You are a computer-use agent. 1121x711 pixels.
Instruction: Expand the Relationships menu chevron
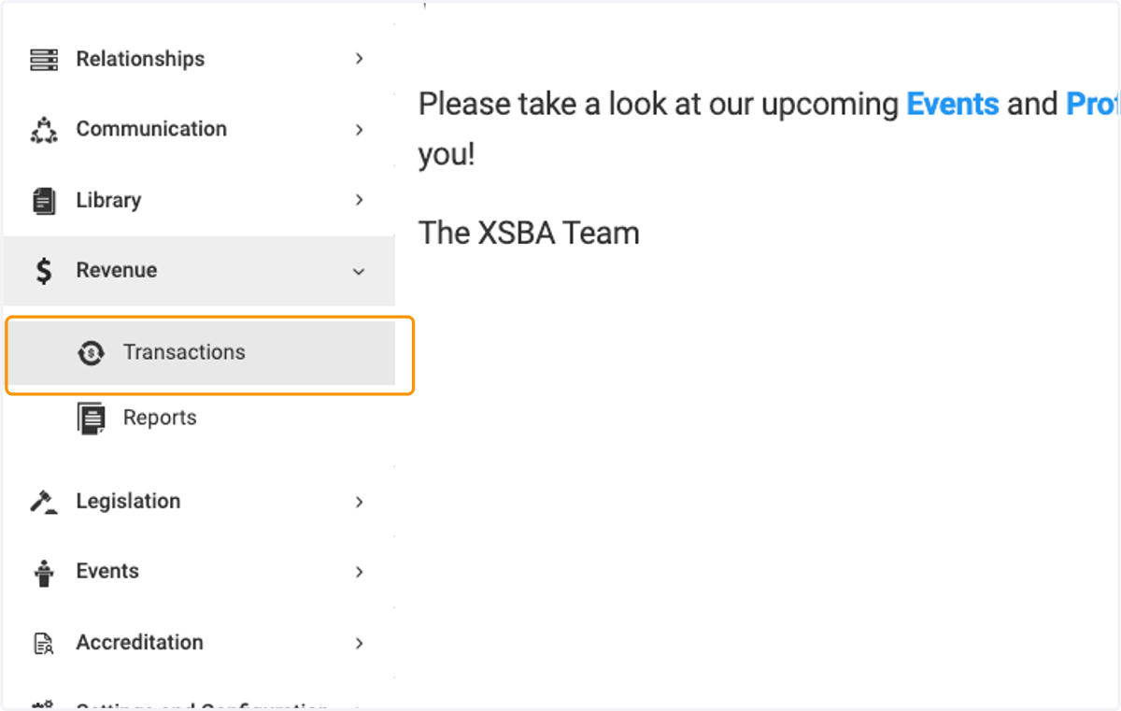coord(359,59)
